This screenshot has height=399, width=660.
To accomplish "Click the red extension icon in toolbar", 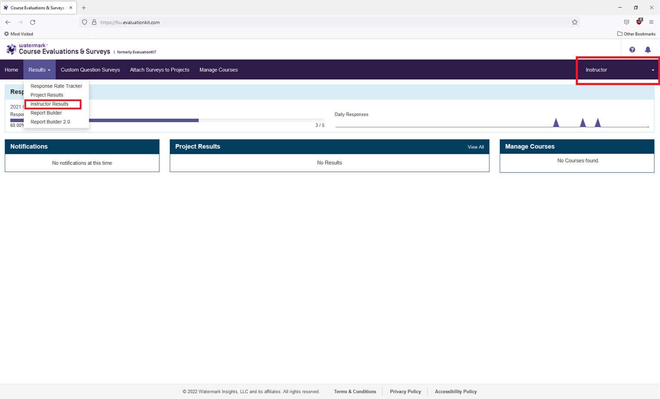I will point(639,21).
